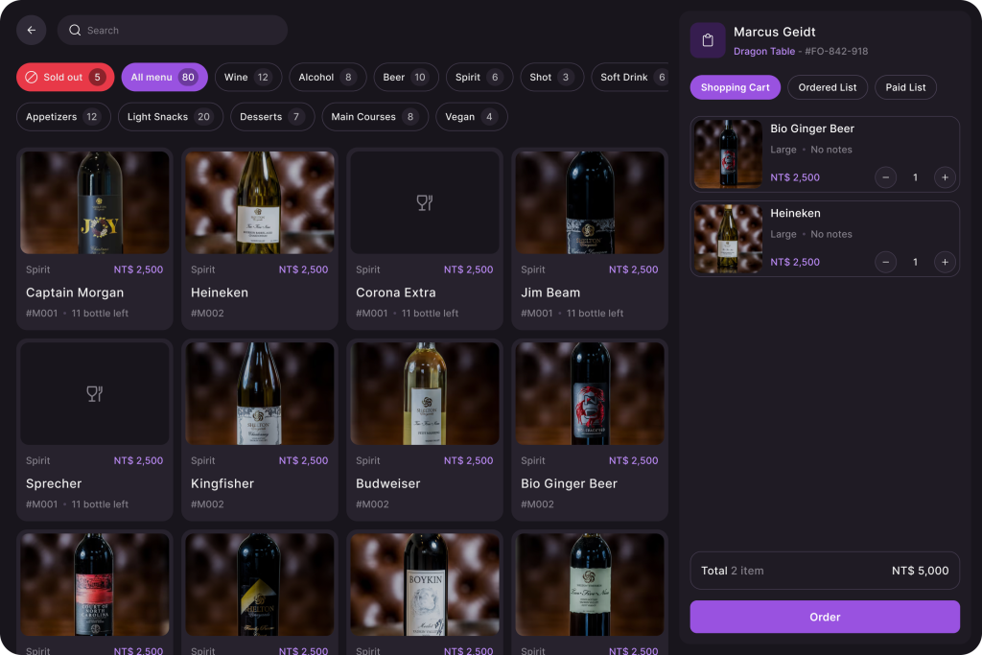Click the Captain Morgan title text
The width and height of the screenshot is (982, 655).
[x=75, y=292]
